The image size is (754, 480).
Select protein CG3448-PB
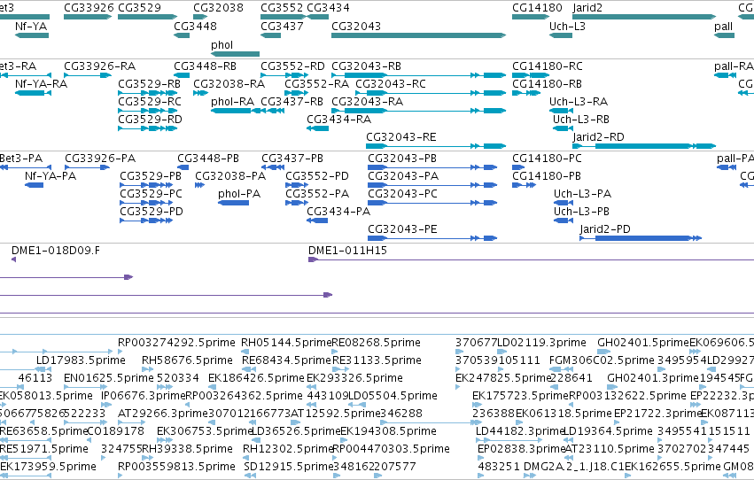pyautogui.click(x=208, y=158)
